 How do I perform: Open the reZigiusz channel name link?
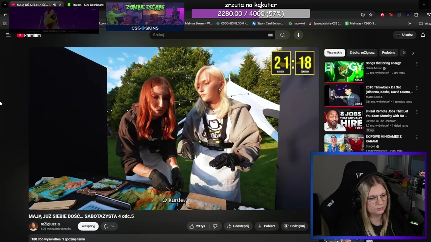click(x=48, y=224)
